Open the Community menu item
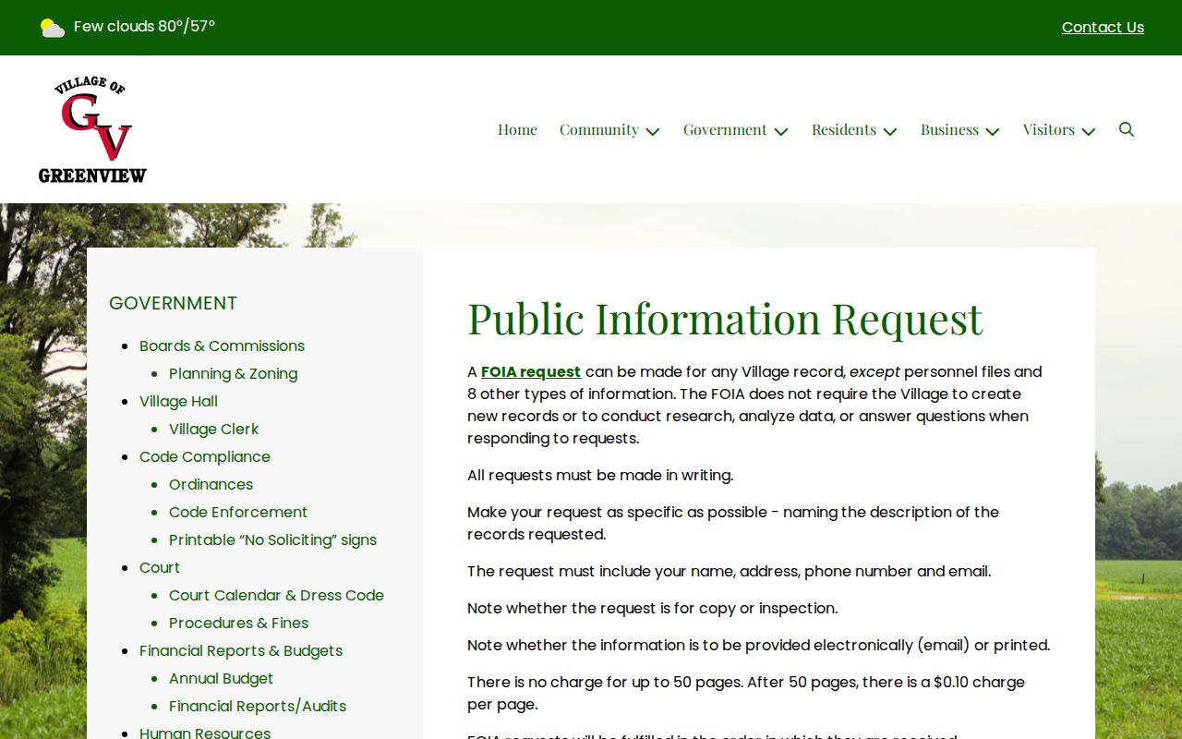 (x=599, y=129)
